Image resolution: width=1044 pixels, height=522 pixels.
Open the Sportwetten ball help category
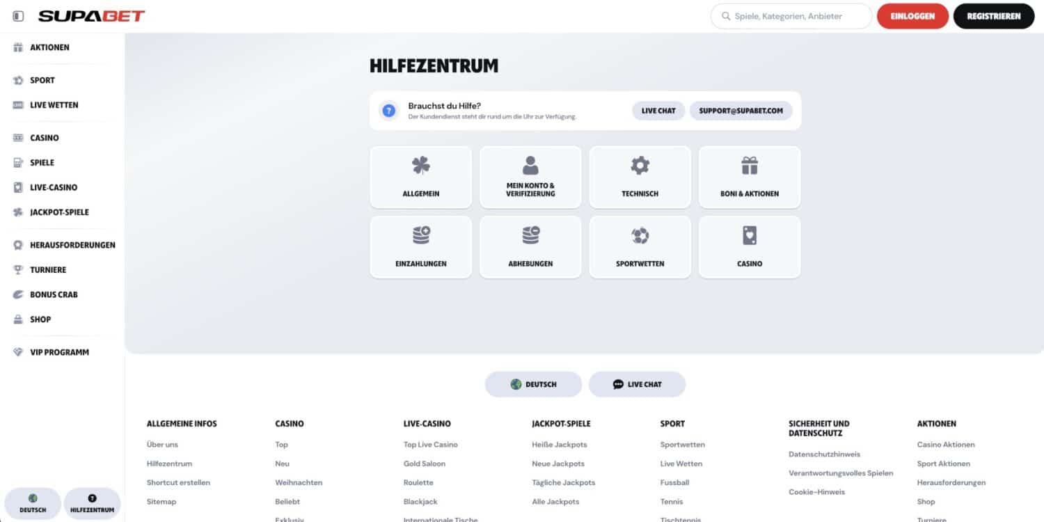[640, 247]
